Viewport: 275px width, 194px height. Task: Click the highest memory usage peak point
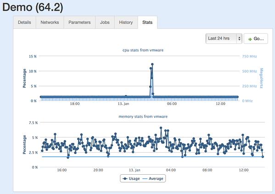[x=161, y=128]
